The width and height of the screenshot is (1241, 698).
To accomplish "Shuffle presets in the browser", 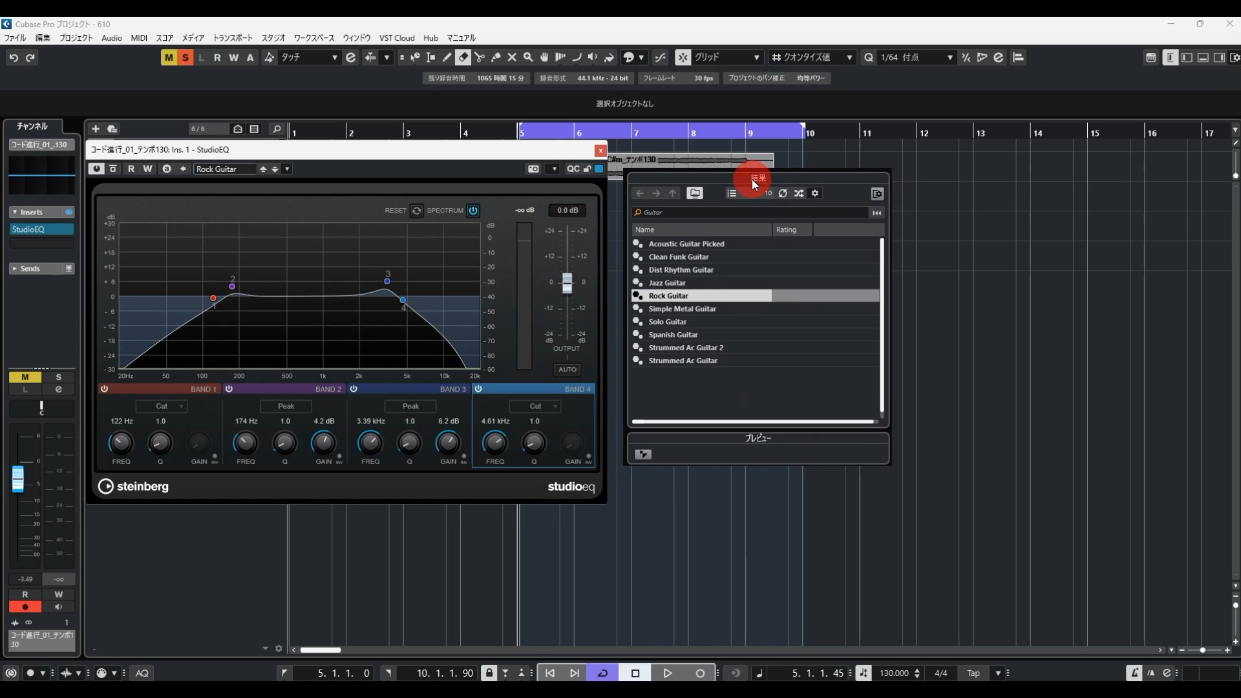I will (x=799, y=193).
